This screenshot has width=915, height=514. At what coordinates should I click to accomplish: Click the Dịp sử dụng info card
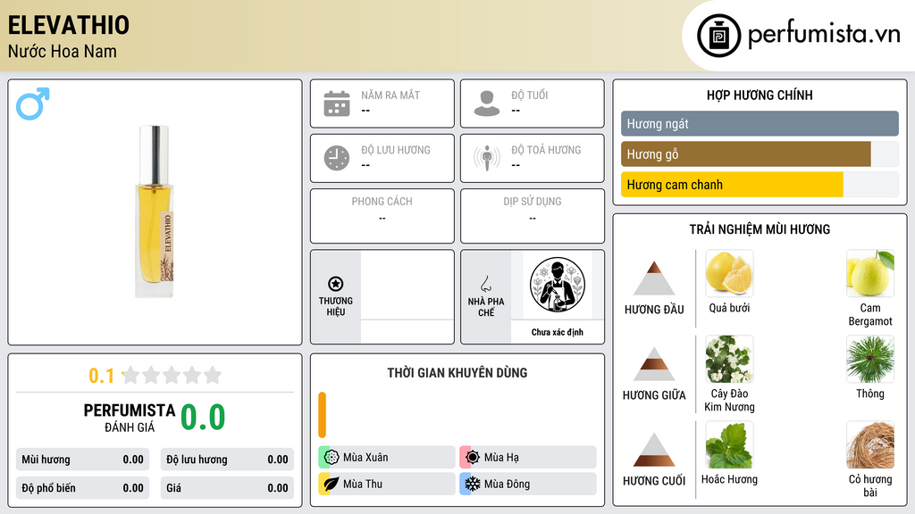[x=533, y=216]
